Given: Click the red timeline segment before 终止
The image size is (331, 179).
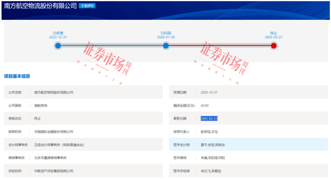Looking at the screenshot, I should pos(219,46).
